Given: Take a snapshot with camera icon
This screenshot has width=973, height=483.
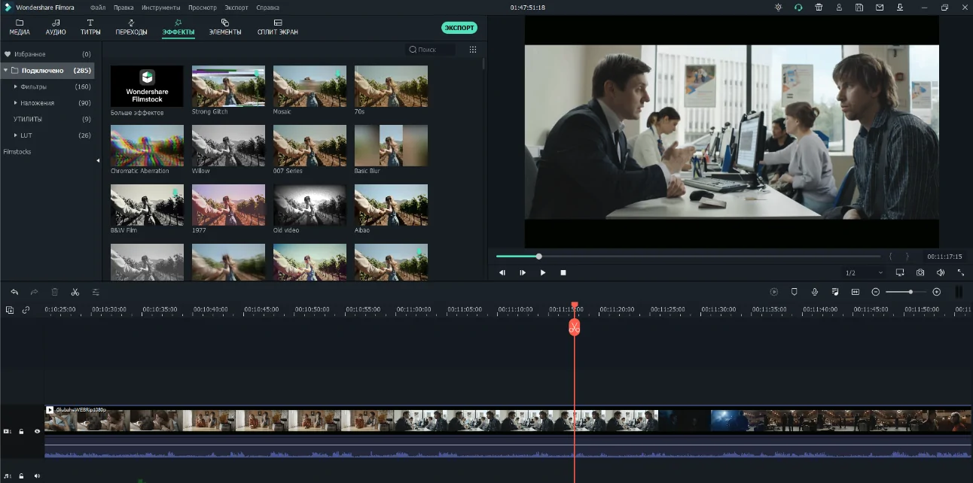Looking at the screenshot, I should coord(920,272).
